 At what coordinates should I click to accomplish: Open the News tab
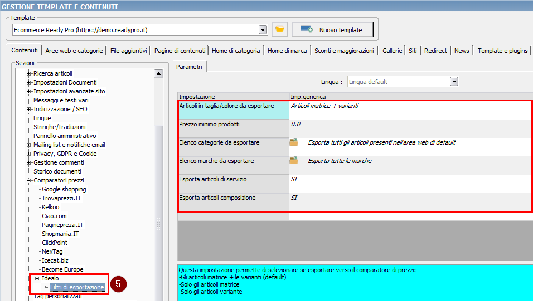tap(462, 51)
